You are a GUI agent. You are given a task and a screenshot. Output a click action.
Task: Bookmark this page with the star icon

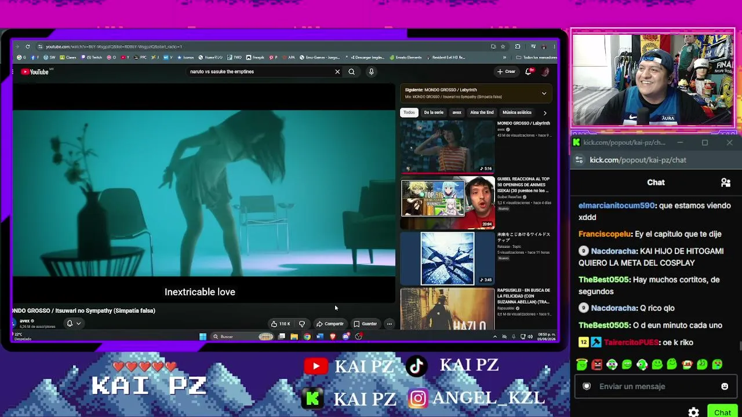click(x=503, y=46)
